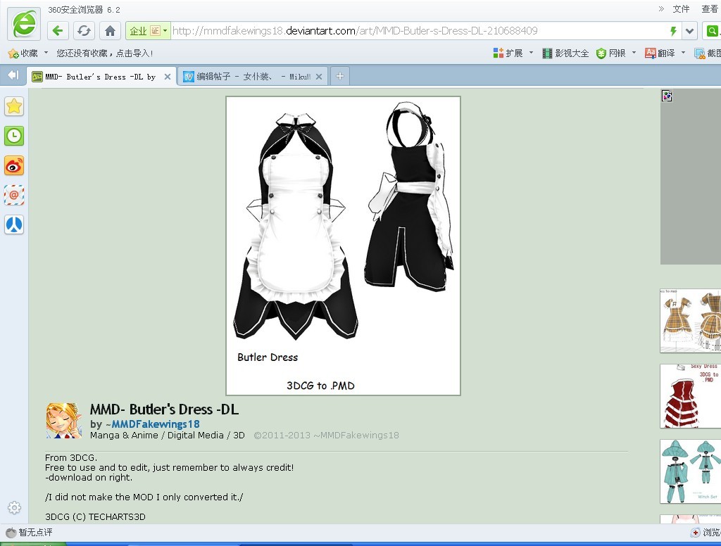The height and width of the screenshot is (546, 721).
Task: Open the red dress thumbnail
Action: coord(690,396)
